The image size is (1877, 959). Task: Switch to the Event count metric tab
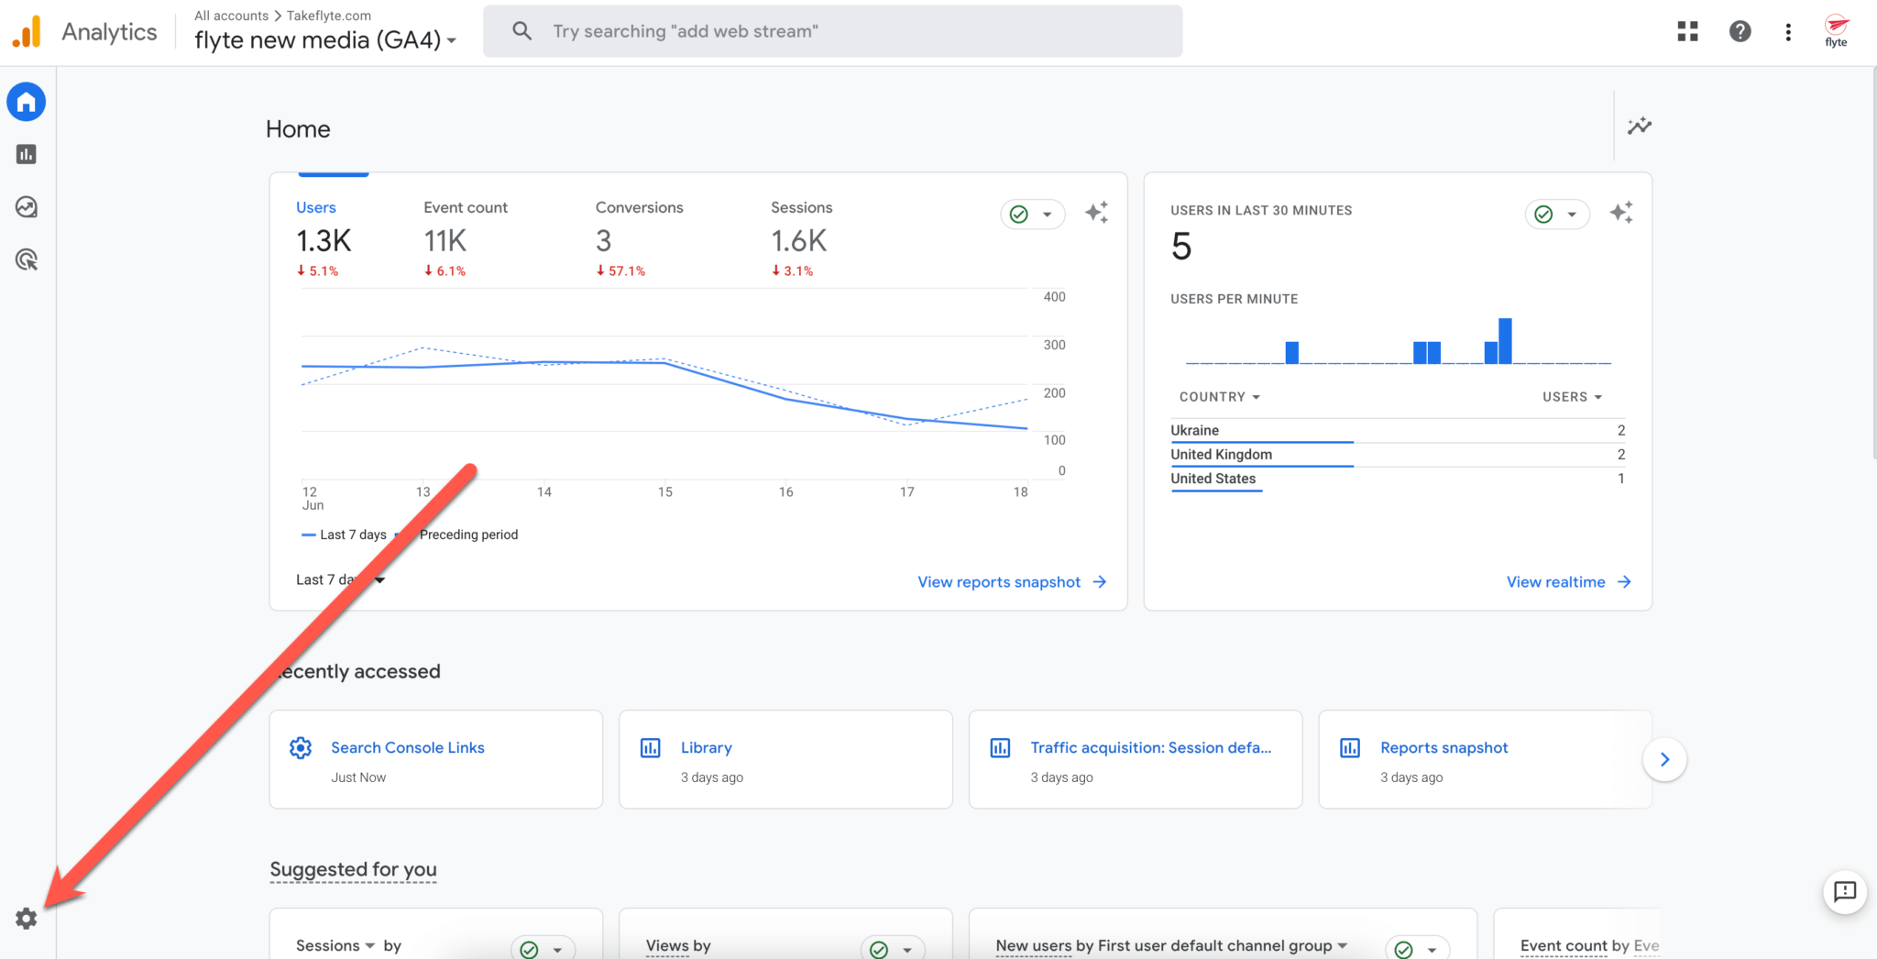[x=465, y=207]
